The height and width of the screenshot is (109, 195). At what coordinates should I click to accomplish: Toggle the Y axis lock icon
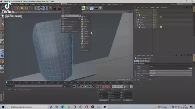(x=41, y=8)
